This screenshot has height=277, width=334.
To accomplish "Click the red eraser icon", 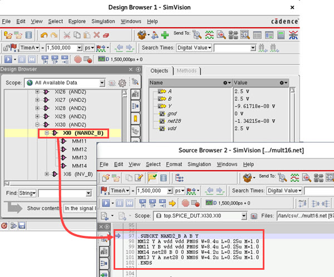I will tap(106, 35).
